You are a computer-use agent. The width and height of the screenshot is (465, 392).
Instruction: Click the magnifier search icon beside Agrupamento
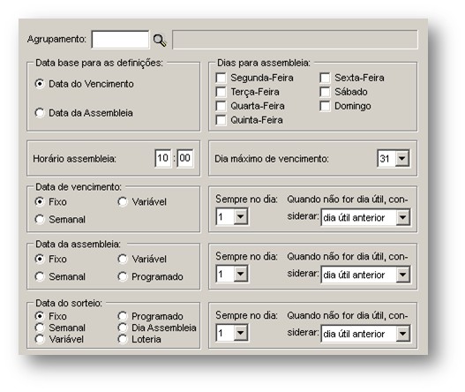pyautogui.click(x=160, y=41)
